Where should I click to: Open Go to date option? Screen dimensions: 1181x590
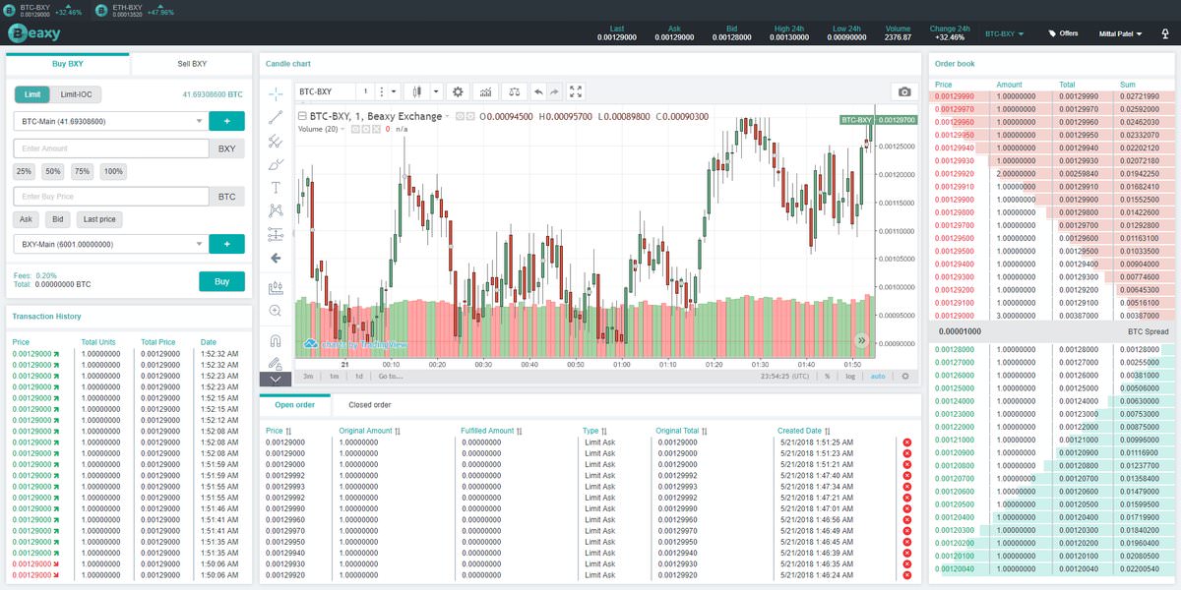[x=391, y=377]
